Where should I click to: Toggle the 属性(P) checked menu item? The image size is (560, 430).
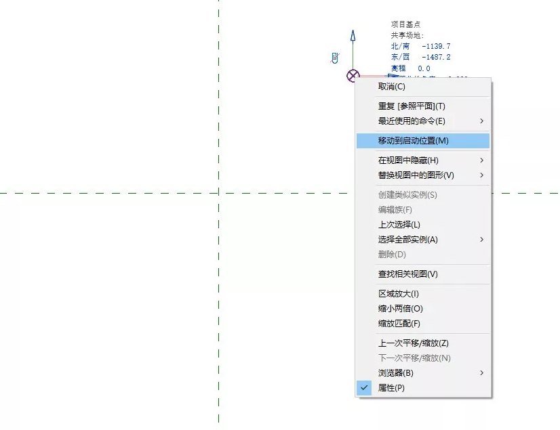tap(423, 388)
